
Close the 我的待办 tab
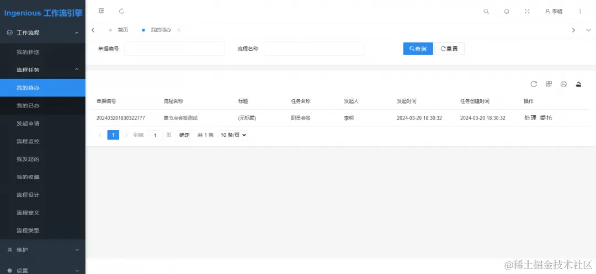[x=179, y=30]
